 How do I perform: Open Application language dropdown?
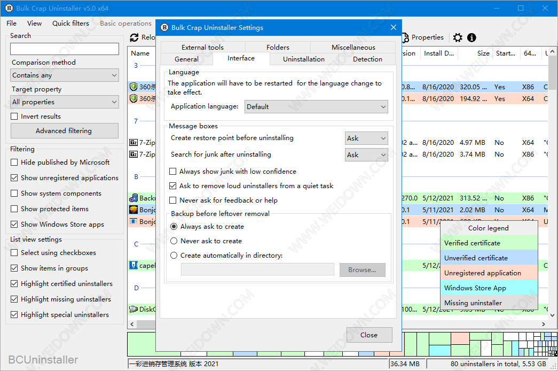tap(316, 106)
